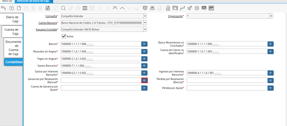The image size is (287, 126).
Task: Click the Compañía field label link
Action: 51,16
